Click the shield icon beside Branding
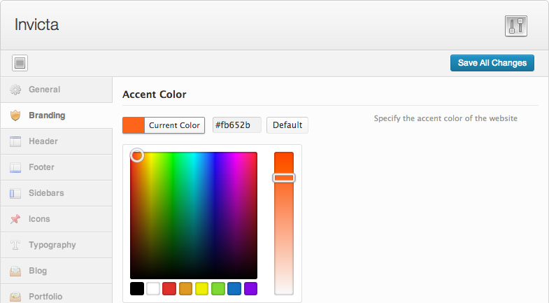The height and width of the screenshot is (303, 549). [x=15, y=115]
